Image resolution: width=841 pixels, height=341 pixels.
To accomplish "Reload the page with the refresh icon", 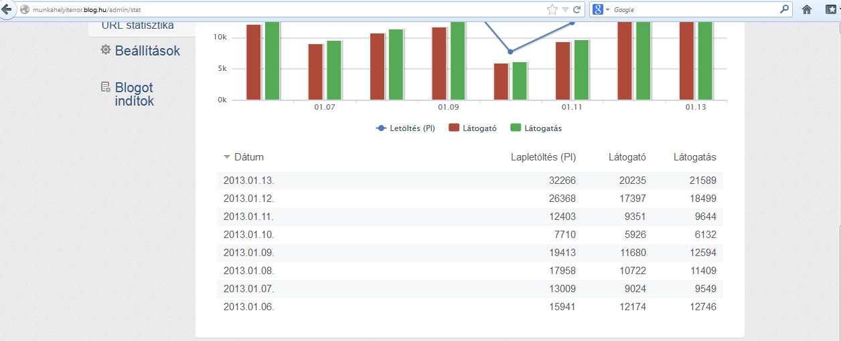I will [x=577, y=10].
